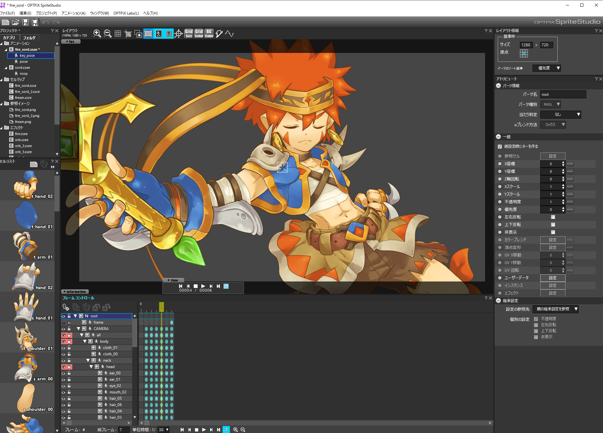Switch to the フォルダ tab in project panel
603x433 pixels.
point(29,37)
